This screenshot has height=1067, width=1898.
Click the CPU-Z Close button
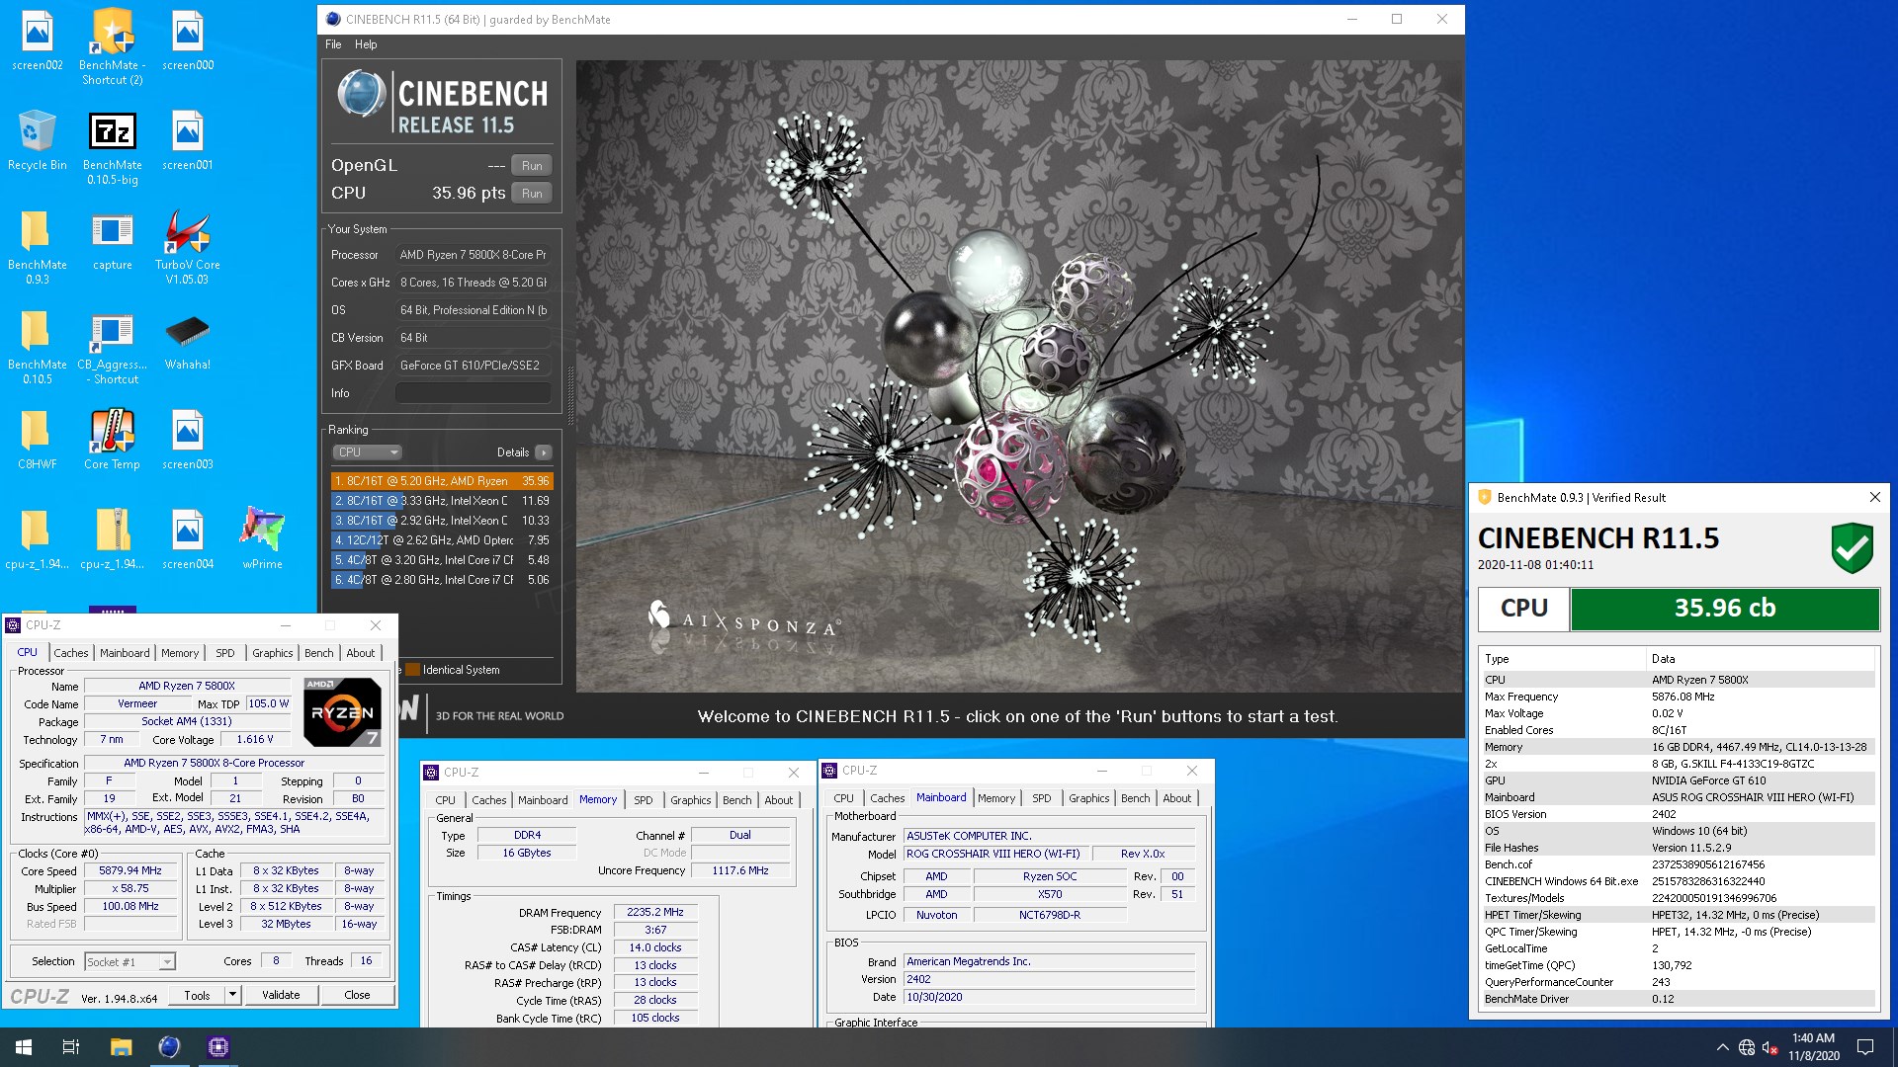click(x=357, y=995)
